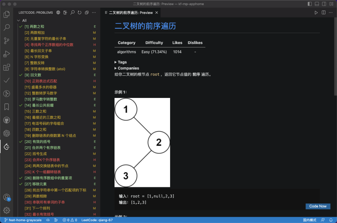Open the ChatGPT view in activity bar

point(7,133)
